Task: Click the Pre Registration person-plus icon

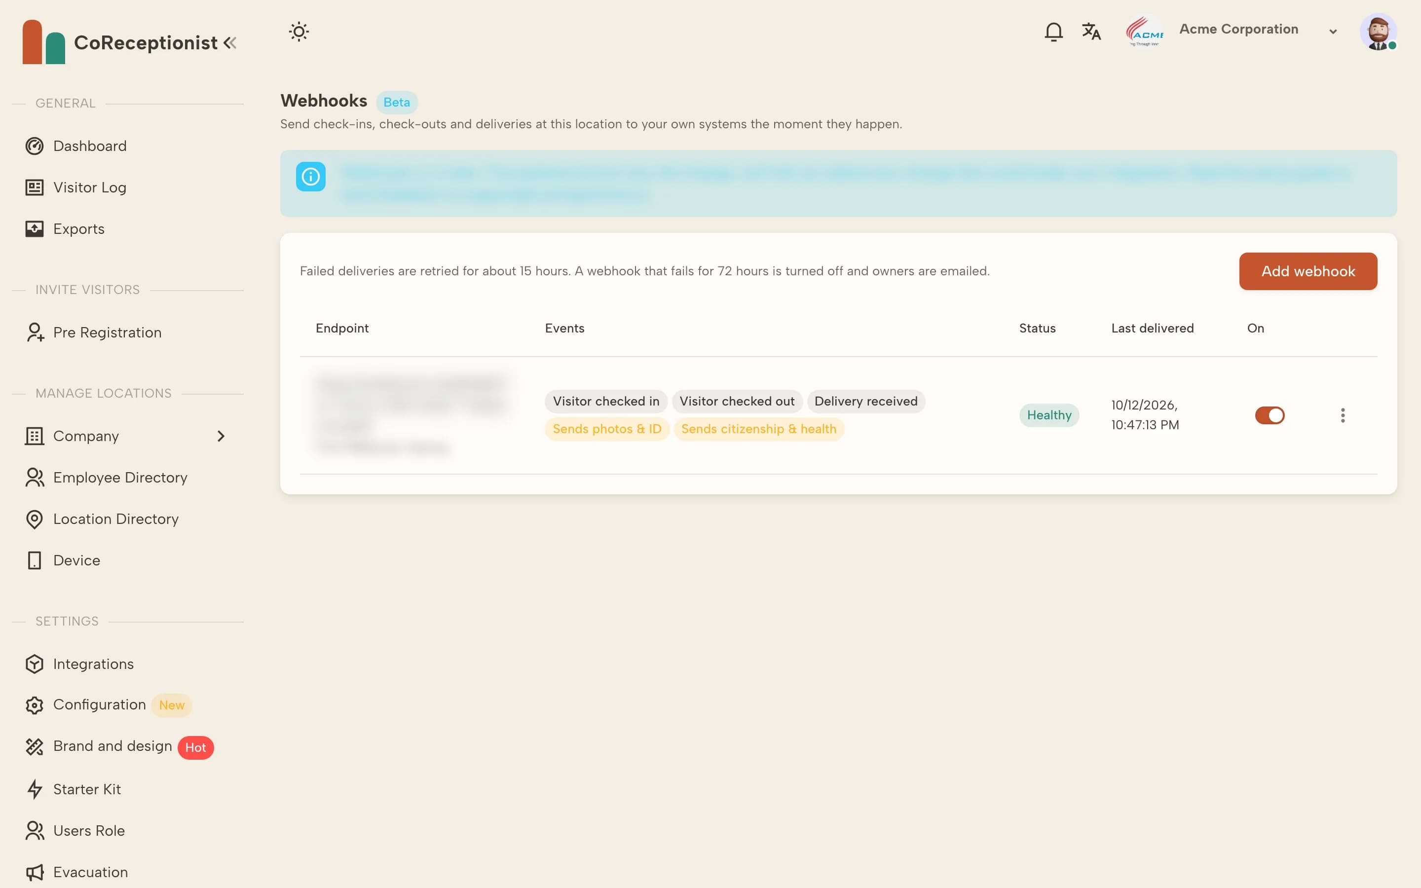Action: [x=35, y=333]
